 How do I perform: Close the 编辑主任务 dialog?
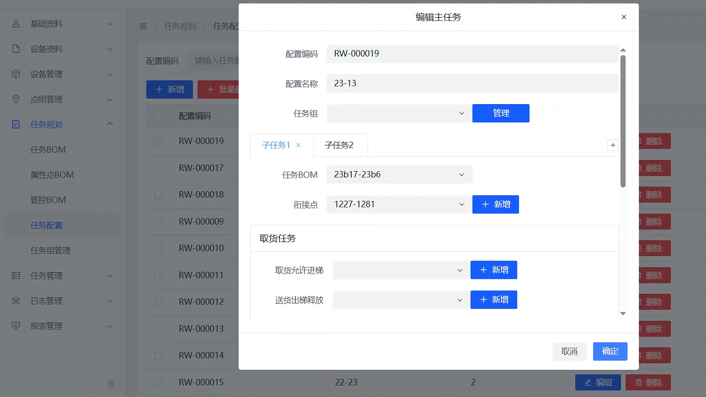(624, 17)
